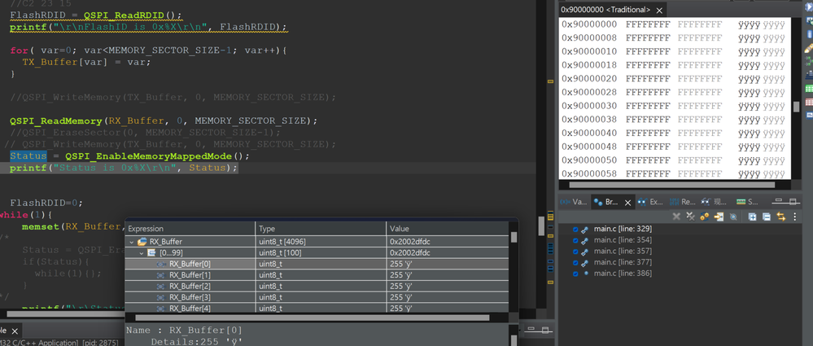Click the main.c [line: 386] breakpoint label
This screenshot has height=346, width=813.
click(x=623, y=274)
